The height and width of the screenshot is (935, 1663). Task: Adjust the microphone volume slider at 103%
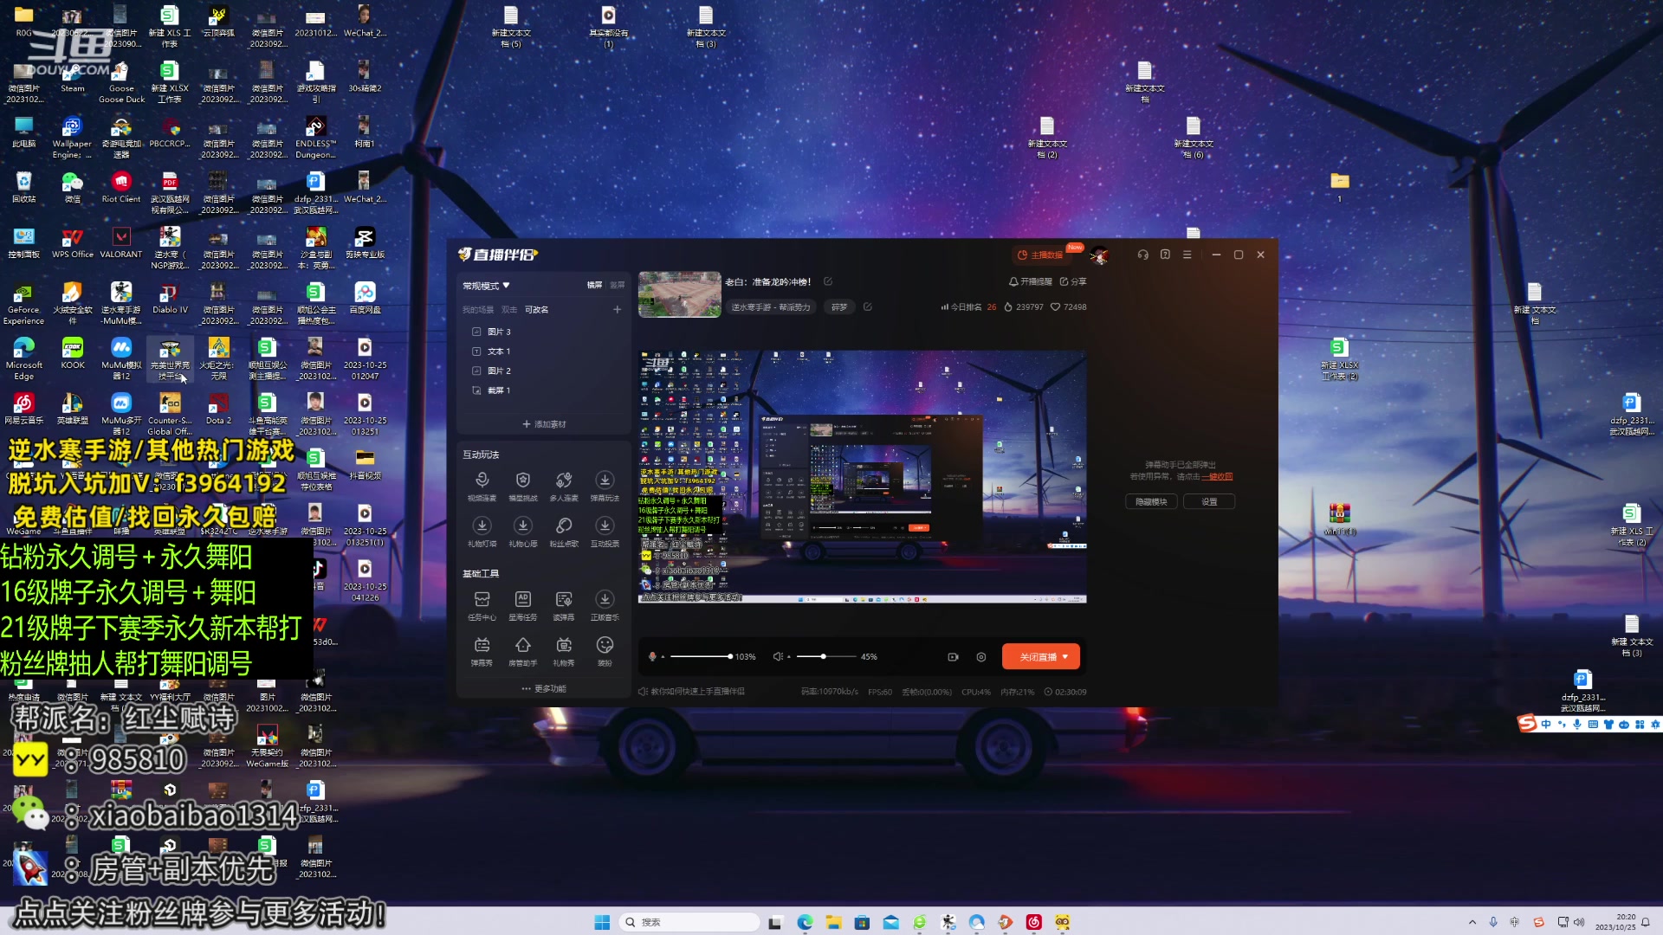pos(700,657)
